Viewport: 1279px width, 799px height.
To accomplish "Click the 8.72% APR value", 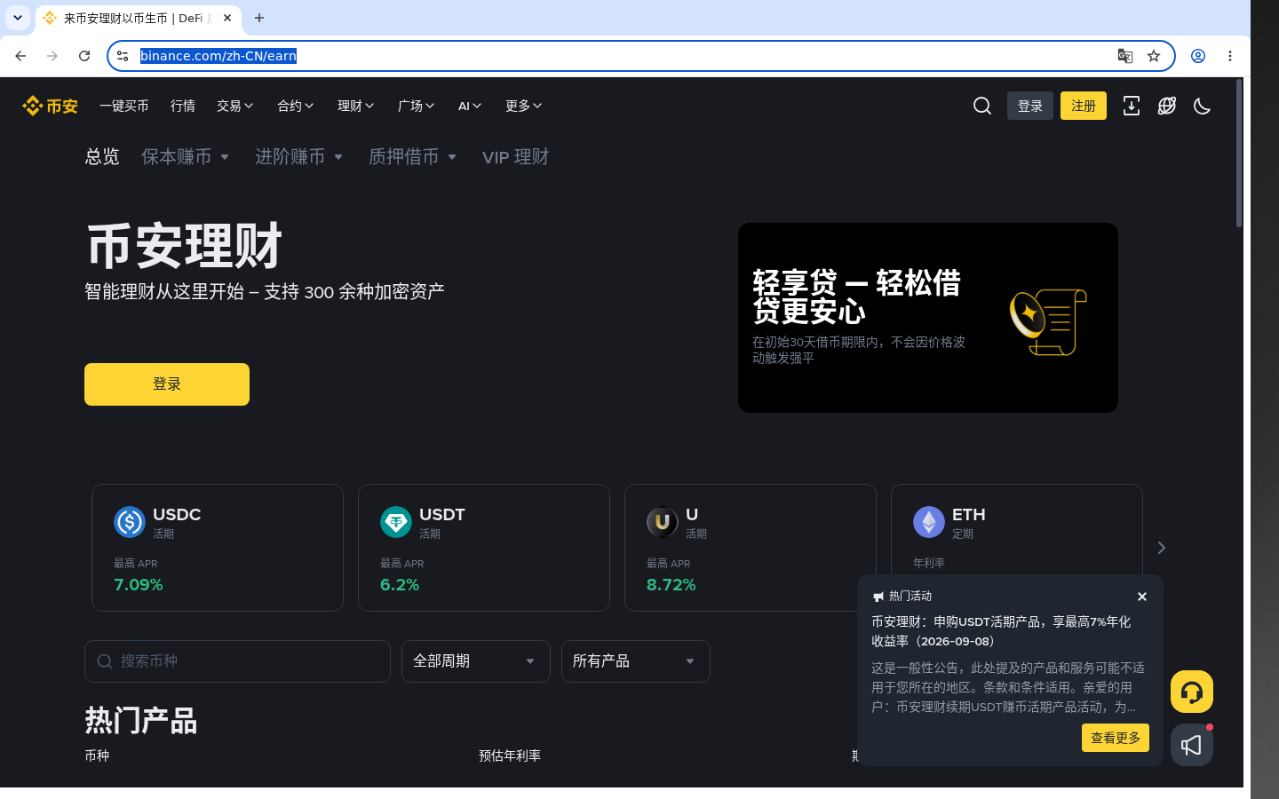I will tap(671, 584).
